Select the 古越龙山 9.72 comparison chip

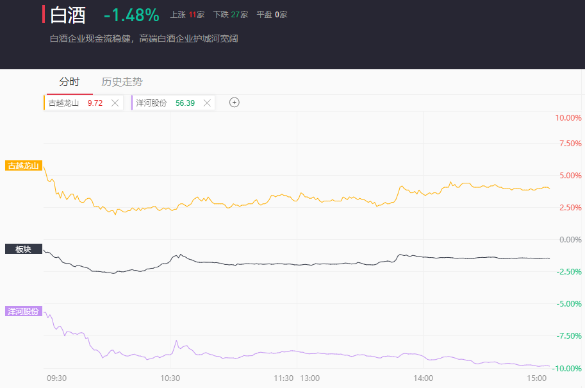pos(75,103)
